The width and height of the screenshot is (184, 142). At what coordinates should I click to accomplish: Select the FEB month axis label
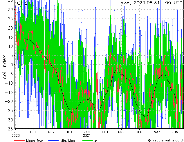coord(105,132)
